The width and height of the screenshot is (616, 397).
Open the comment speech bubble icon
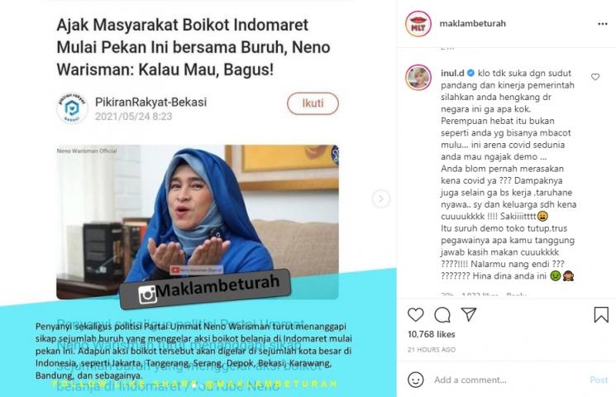(442, 315)
